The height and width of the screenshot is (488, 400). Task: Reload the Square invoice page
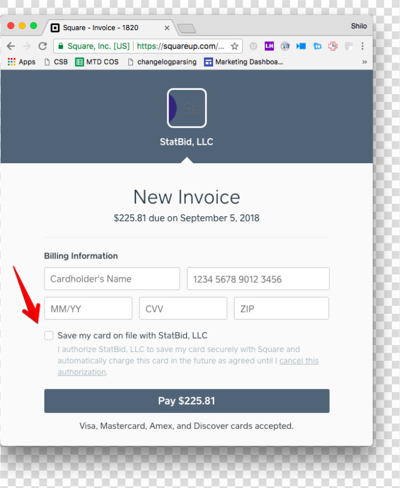(42, 46)
